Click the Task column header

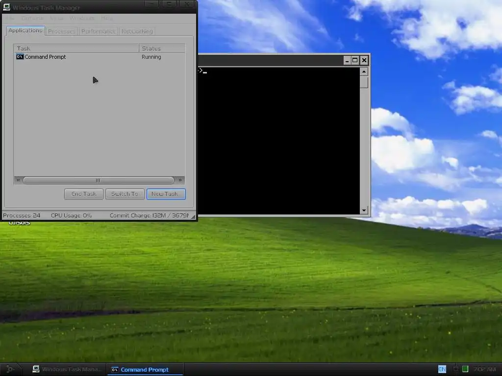click(x=76, y=48)
